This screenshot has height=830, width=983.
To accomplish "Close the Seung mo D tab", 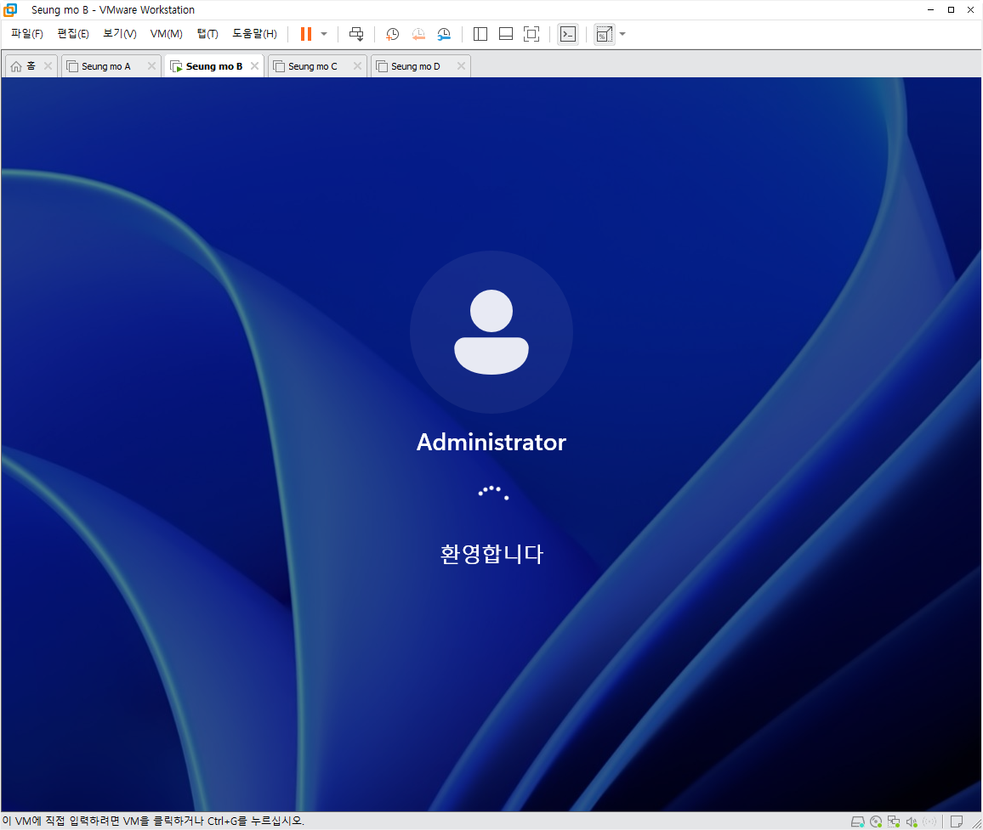I will tap(462, 65).
